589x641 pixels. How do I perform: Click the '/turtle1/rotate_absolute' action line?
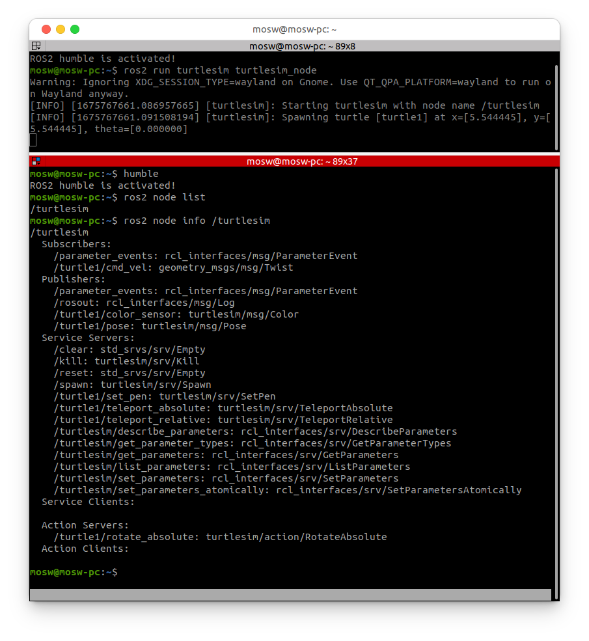[221, 537]
